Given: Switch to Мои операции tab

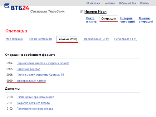Looking at the screenshot, I should [14, 39].
